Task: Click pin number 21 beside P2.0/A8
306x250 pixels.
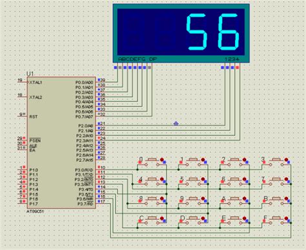Action: click(x=103, y=124)
